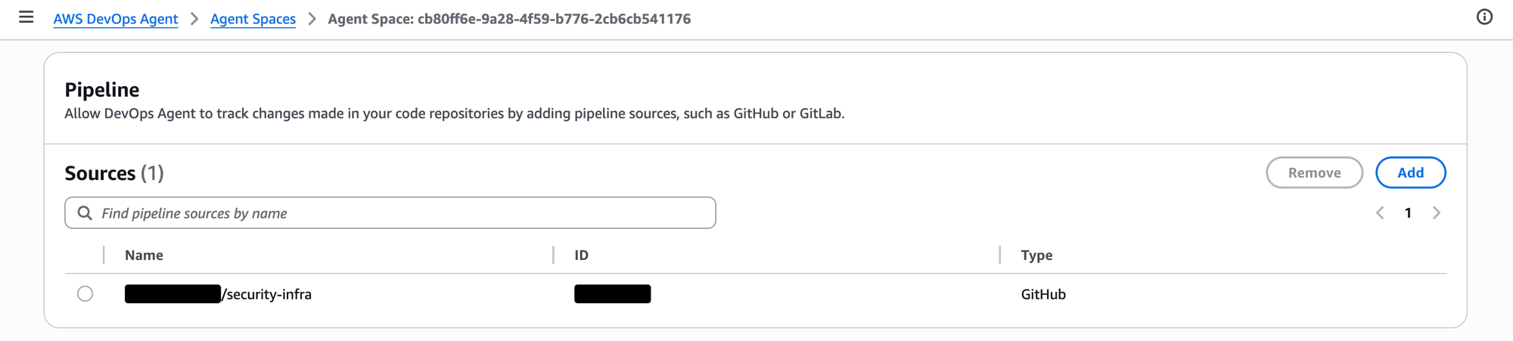The height and width of the screenshot is (341, 1513).
Task: Open the AWS DevOps Agent breadcrumb link
Action: (116, 19)
